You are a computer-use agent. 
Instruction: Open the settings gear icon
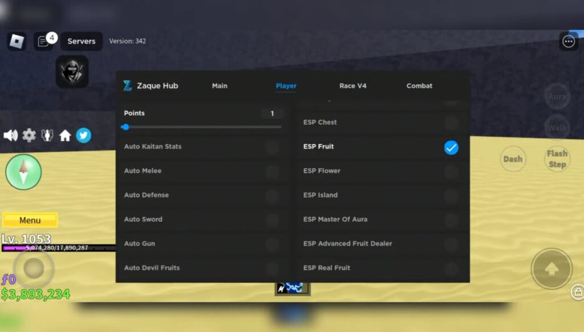pyautogui.click(x=29, y=135)
